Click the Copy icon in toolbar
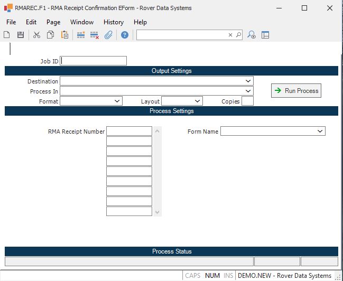343x281 pixels. [x=51, y=35]
